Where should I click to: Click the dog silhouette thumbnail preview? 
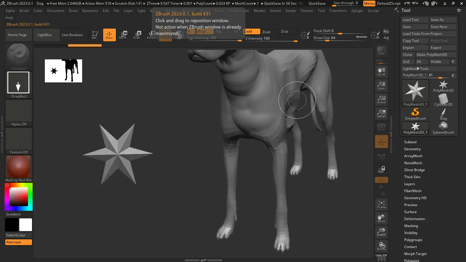click(63, 71)
